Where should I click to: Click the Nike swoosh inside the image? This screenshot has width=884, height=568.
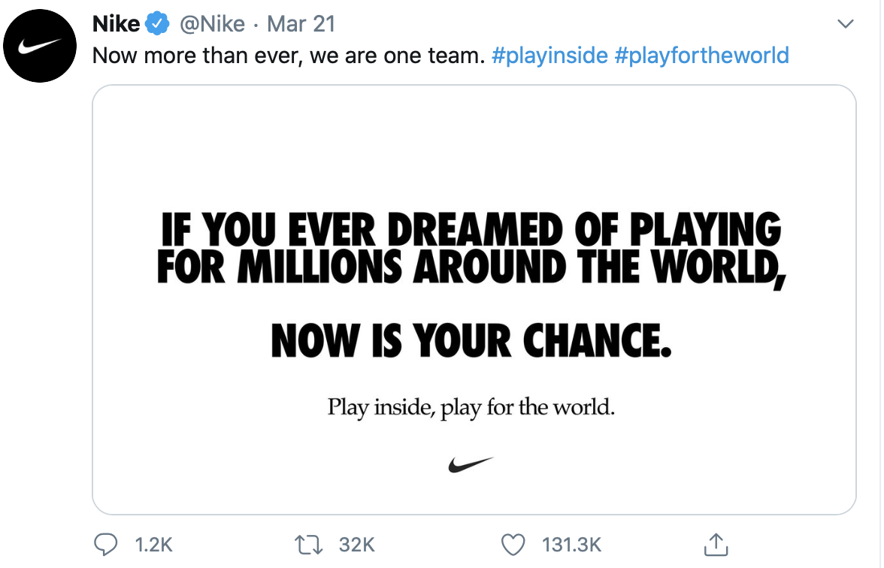[x=471, y=464]
